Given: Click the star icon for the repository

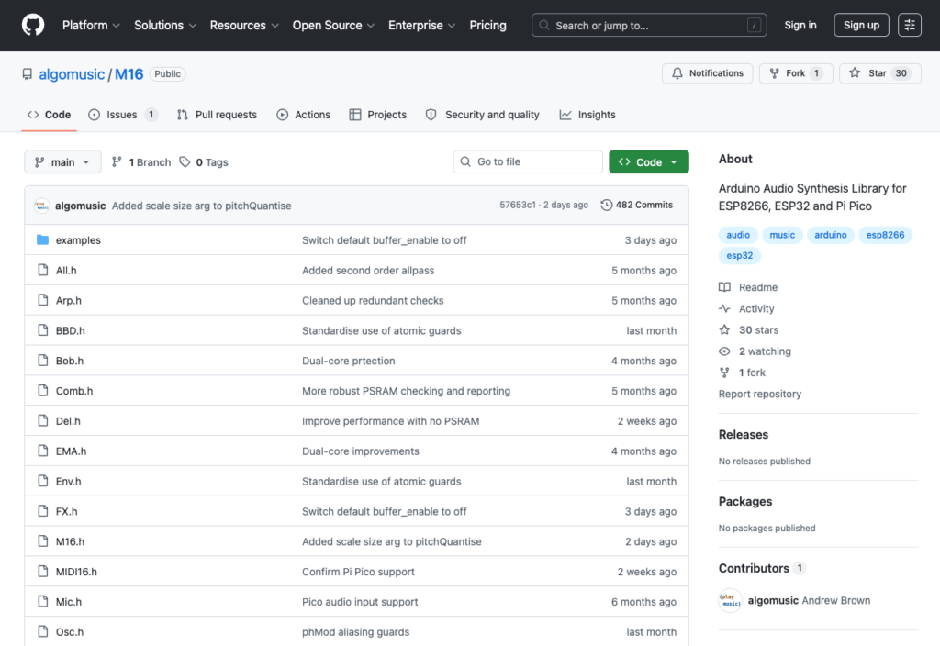Looking at the screenshot, I should [855, 73].
